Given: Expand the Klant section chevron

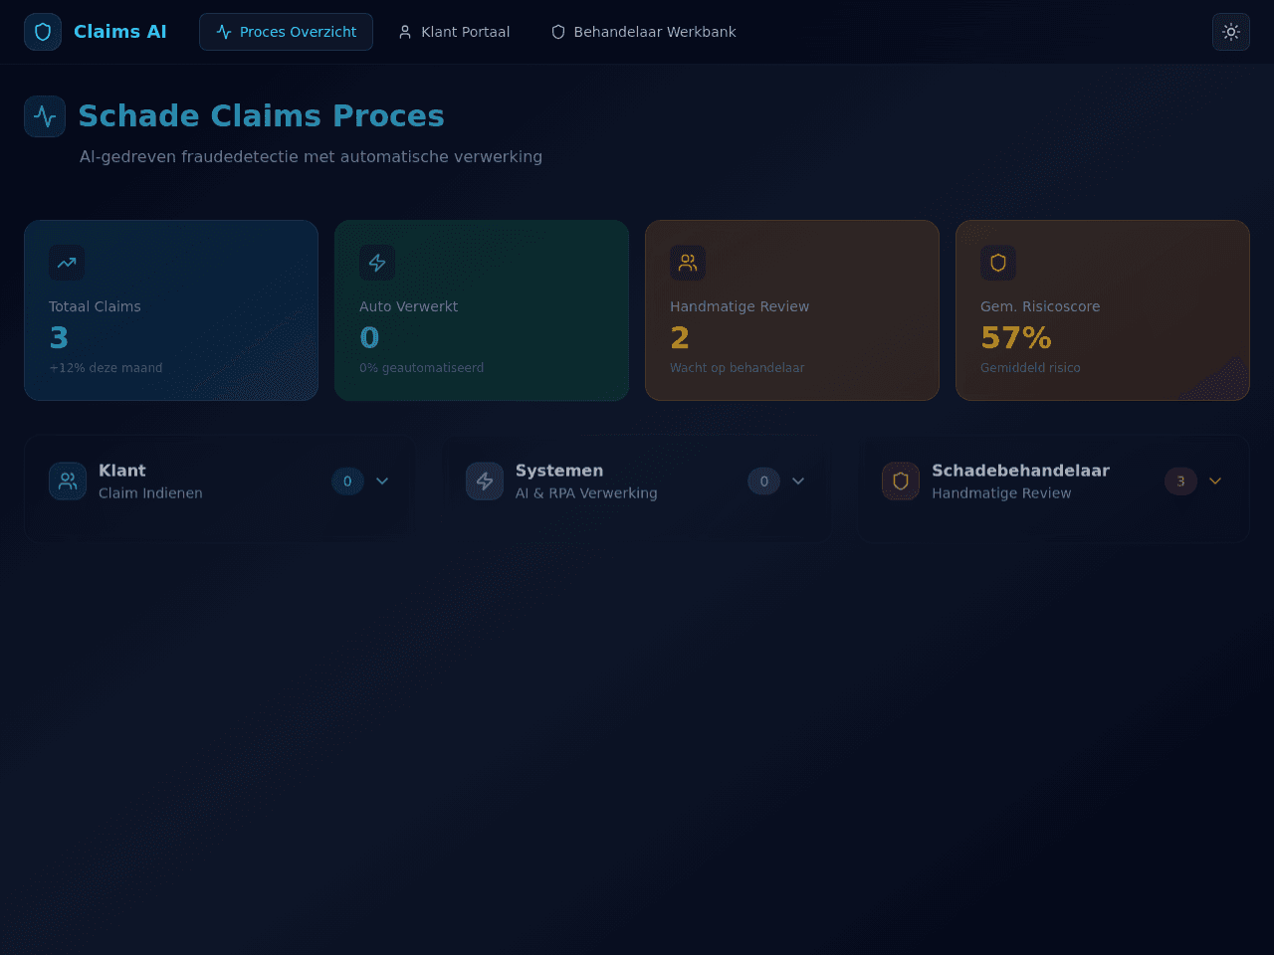Looking at the screenshot, I should 382,481.
